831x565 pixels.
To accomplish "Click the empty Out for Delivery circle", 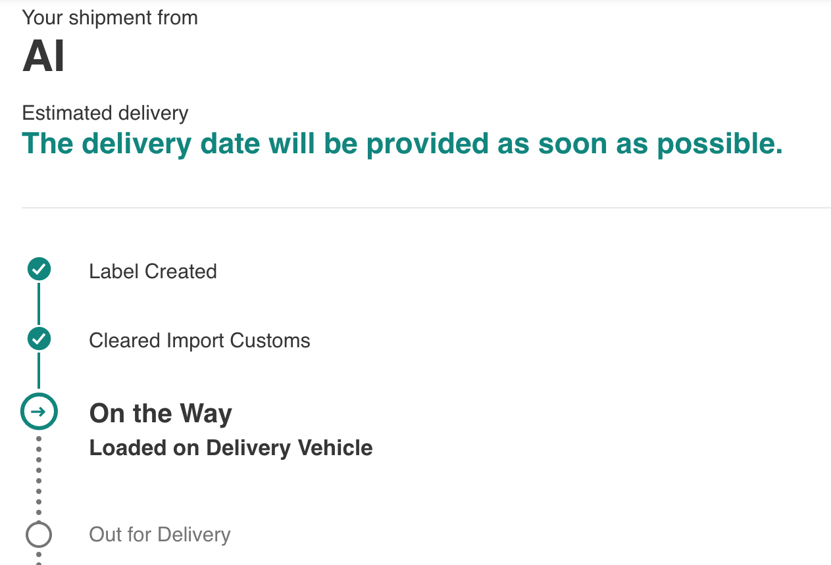I will tap(39, 535).
